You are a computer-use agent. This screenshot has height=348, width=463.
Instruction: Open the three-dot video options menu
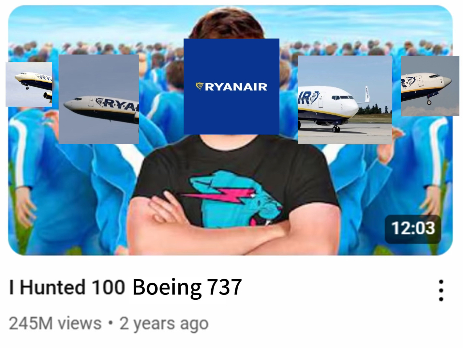click(x=441, y=290)
